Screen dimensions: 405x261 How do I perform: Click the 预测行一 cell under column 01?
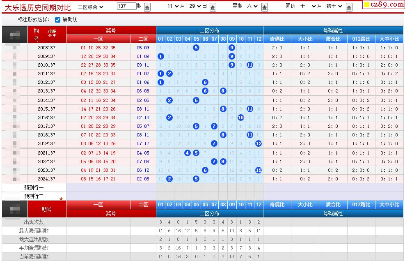pos(161,187)
